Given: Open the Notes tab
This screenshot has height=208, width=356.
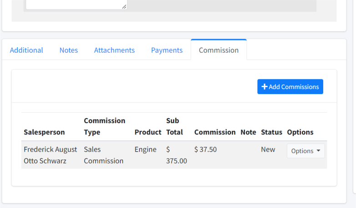Looking at the screenshot, I should click(x=69, y=50).
